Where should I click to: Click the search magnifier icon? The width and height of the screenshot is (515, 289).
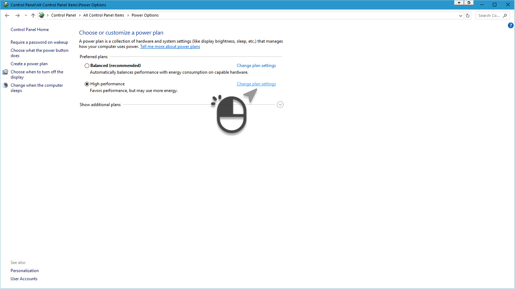pos(505,16)
